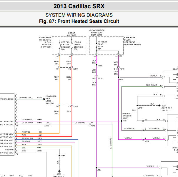Click circuit number '6133'
The image size is (178, 177).
(x=39, y=98)
